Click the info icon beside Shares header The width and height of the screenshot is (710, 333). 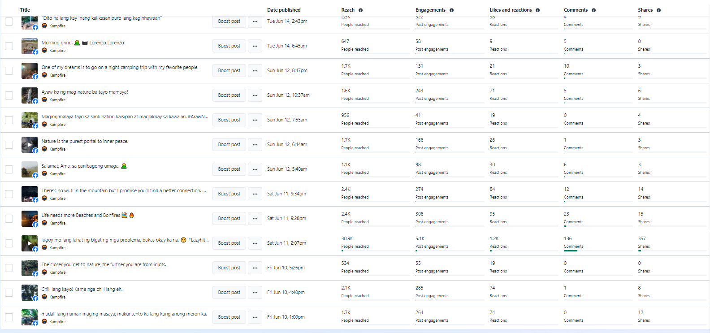(x=658, y=10)
